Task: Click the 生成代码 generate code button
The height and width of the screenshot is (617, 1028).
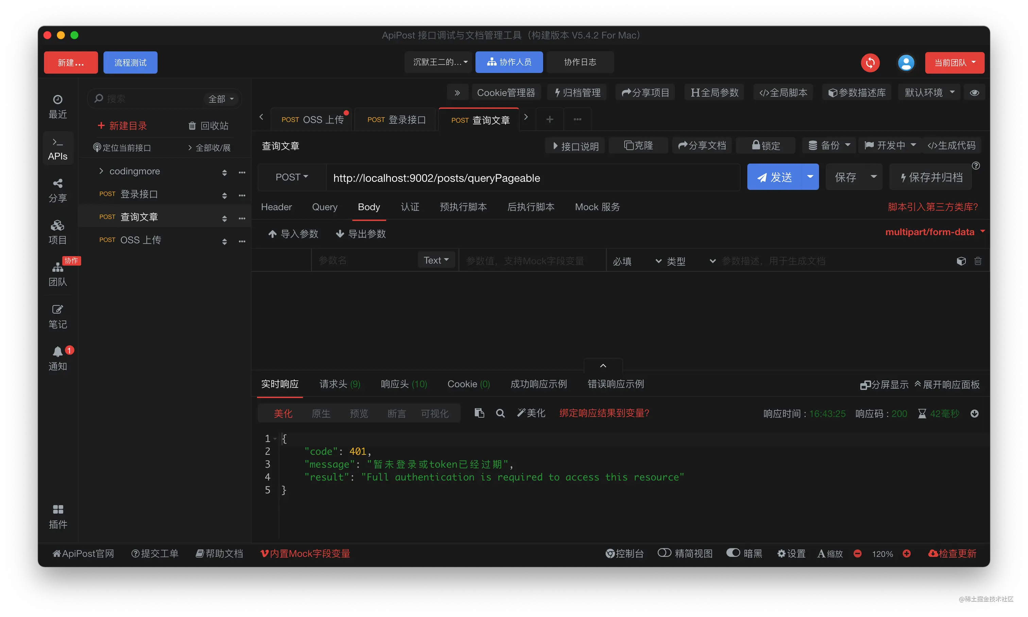Action: [x=951, y=145]
